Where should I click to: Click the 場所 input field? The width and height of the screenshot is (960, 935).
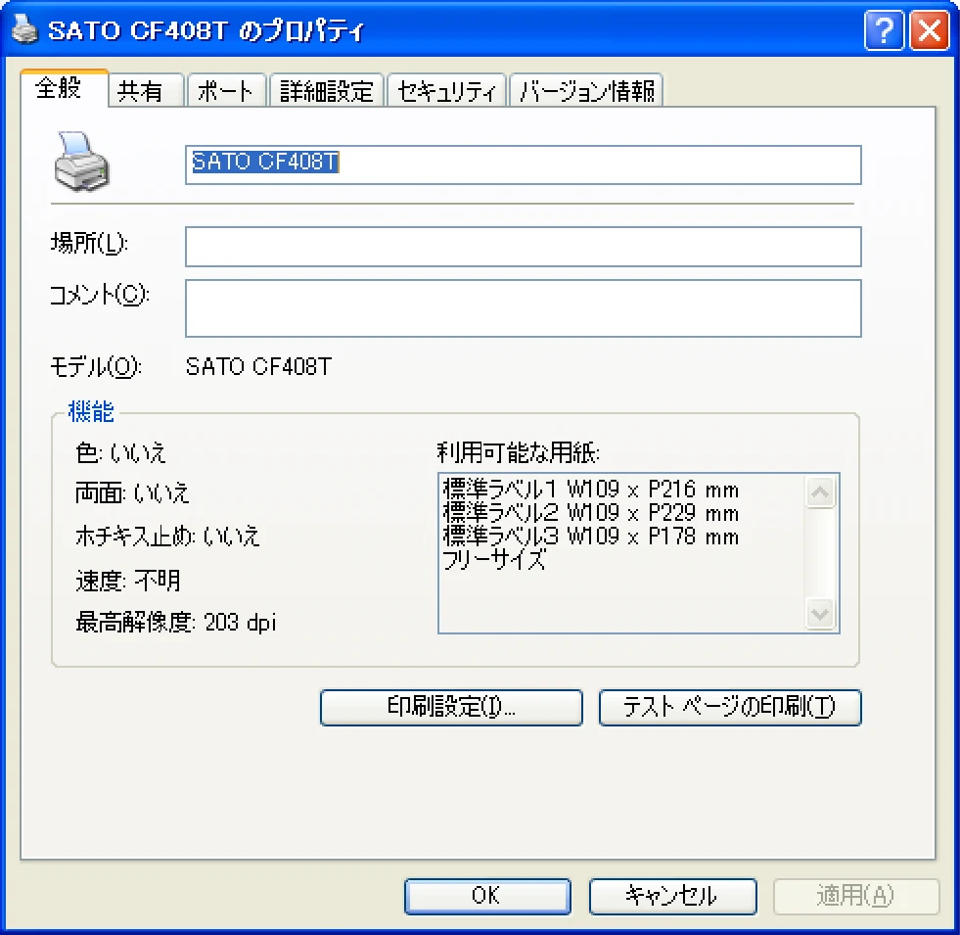(x=523, y=247)
